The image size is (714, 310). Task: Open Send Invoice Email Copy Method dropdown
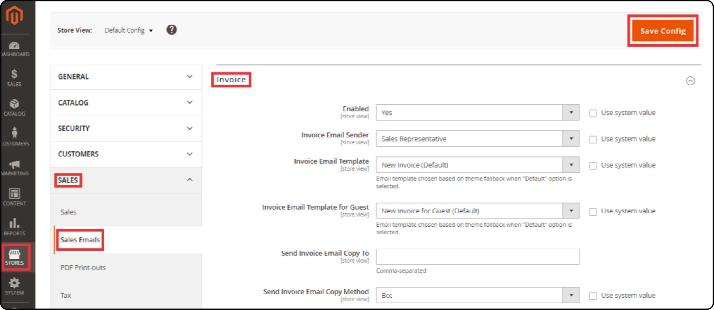click(x=478, y=295)
